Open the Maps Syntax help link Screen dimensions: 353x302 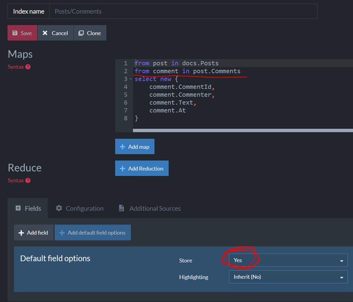(x=16, y=67)
